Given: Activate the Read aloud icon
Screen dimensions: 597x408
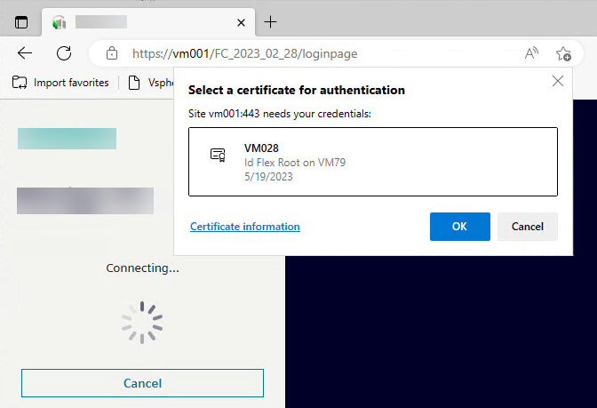Looking at the screenshot, I should [531, 53].
